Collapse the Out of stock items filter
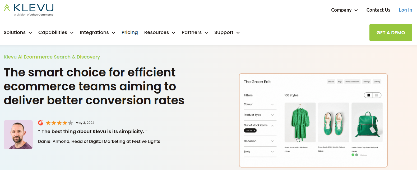The width and height of the screenshot is (417, 170). tap(260, 125)
